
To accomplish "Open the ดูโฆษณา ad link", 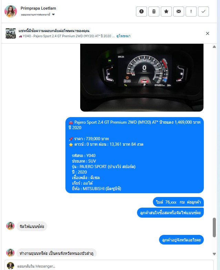I will [x=123, y=36].
